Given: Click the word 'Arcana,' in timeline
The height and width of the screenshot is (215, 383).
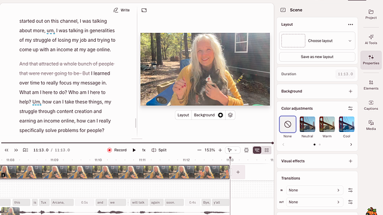Looking at the screenshot, I should click(x=62, y=202).
